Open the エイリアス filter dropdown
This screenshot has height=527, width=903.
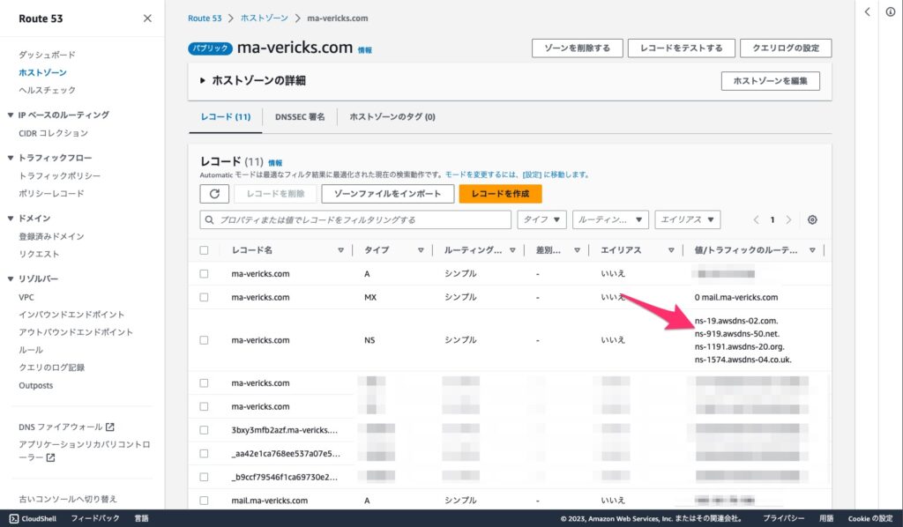[687, 219]
